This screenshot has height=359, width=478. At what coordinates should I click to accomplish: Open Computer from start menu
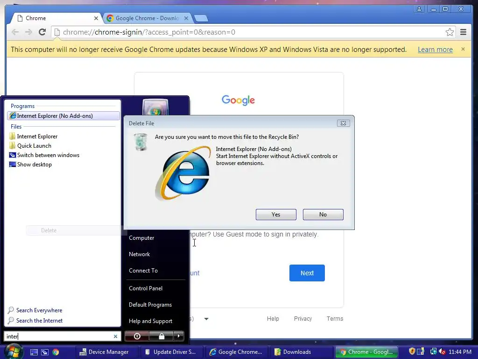(141, 238)
